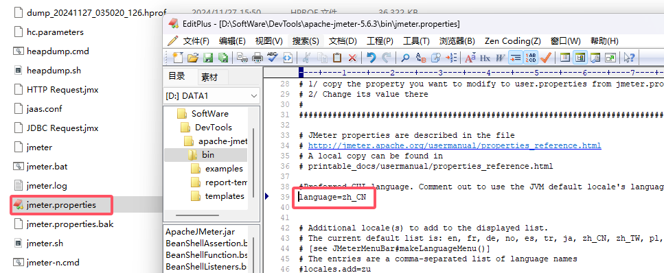Click the Hx hex viewer icon
Screen dimensions: 664x273
485,58
